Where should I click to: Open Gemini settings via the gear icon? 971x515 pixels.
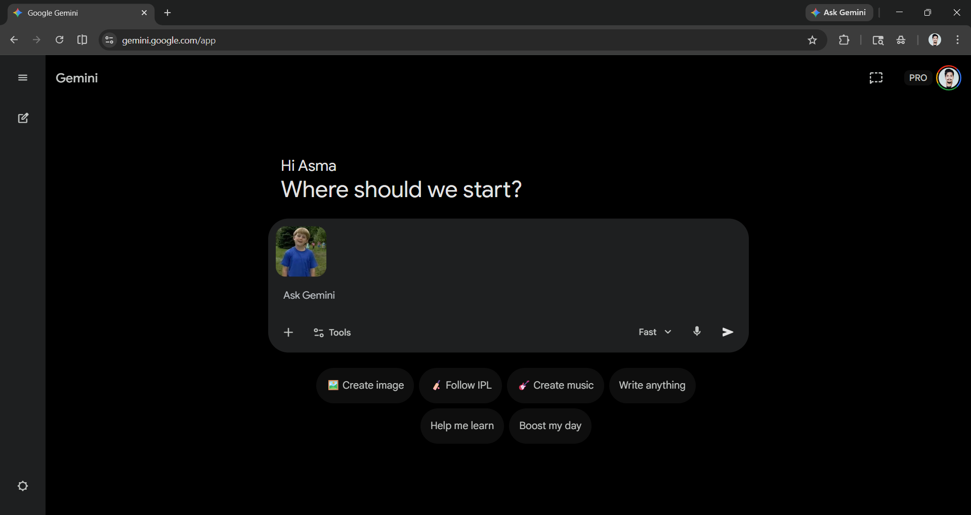coord(22,486)
